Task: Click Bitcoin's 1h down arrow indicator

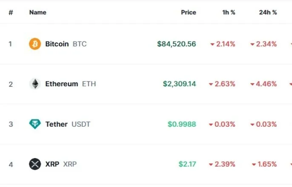Action: click(212, 44)
